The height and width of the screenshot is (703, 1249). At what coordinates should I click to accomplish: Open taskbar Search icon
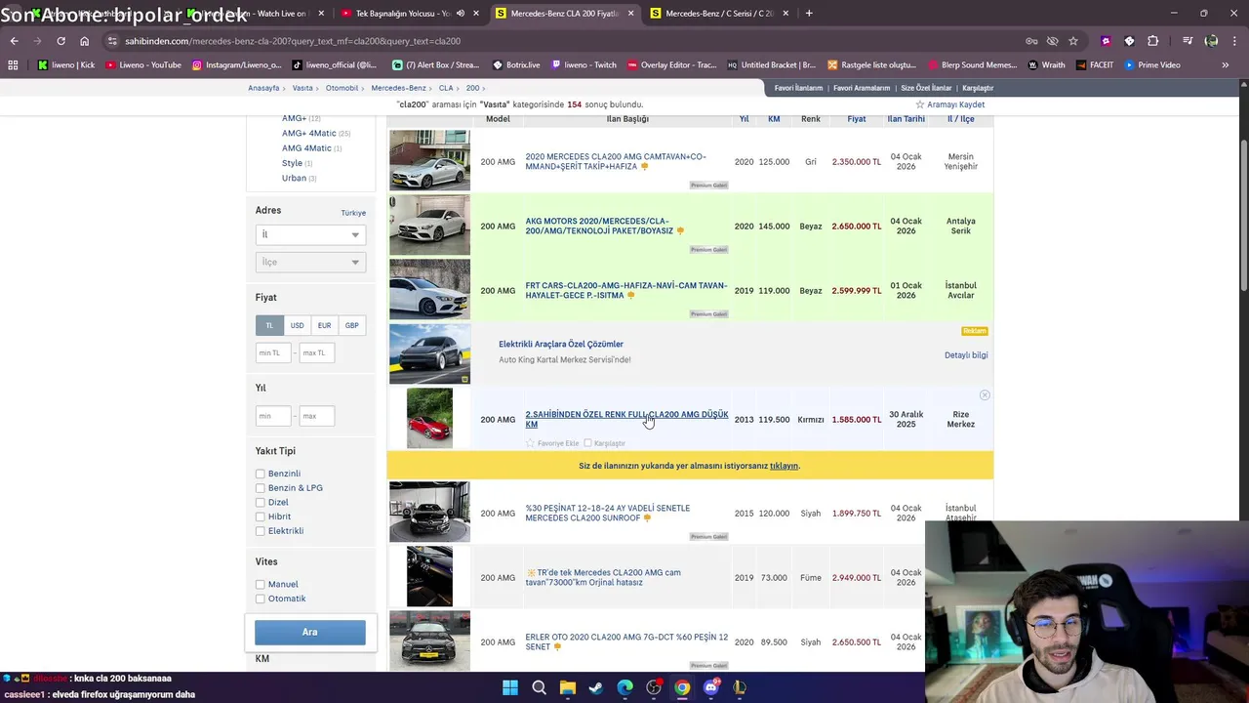(539, 687)
